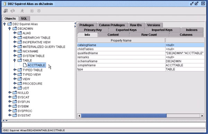Click the type value TABLE
This screenshot has height=134, width=208.
[x=171, y=69]
